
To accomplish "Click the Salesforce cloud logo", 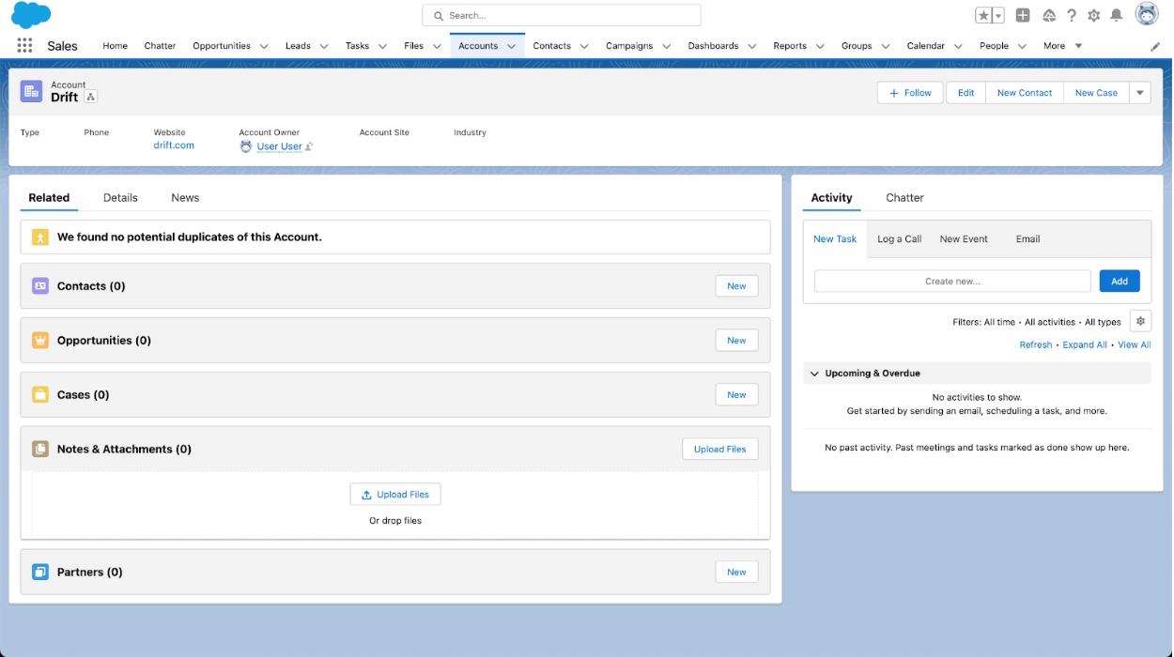I will pyautogui.click(x=31, y=15).
